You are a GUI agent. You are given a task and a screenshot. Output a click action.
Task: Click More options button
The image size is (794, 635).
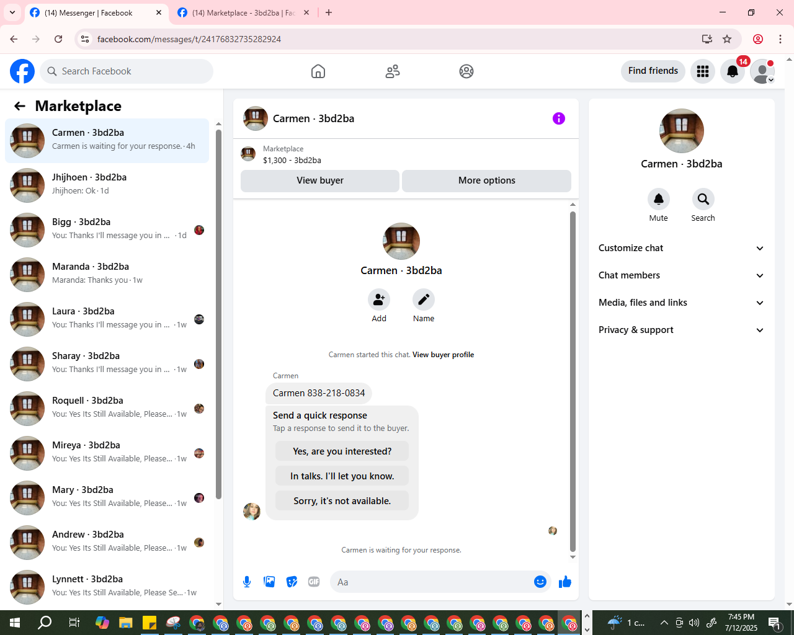pos(487,180)
